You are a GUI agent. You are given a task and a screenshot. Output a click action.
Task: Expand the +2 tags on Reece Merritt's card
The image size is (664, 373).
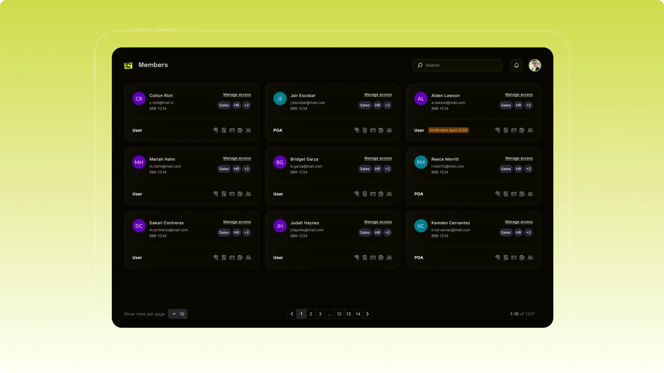[x=529, y=169]
